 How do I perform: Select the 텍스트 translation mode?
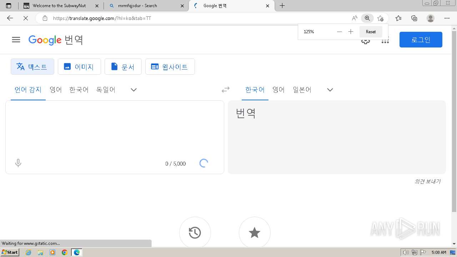click(x=32, y=67)
